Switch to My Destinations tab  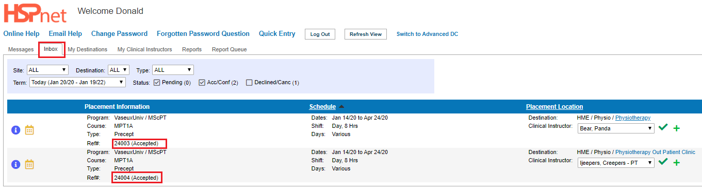pyautogui.click(x=88, y=49)
